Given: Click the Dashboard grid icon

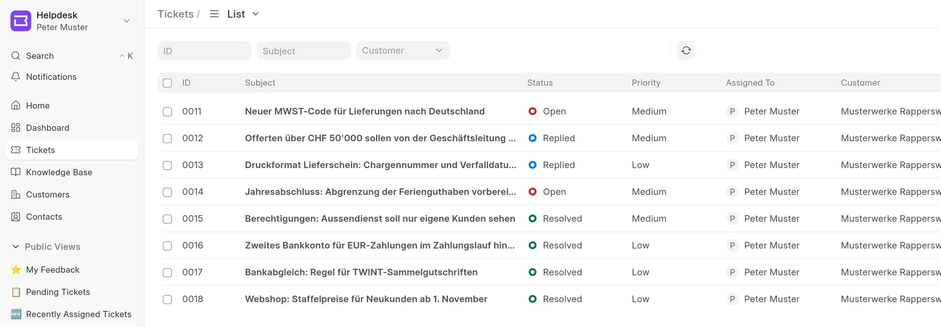Looking at the screenshot, I should [16, 127].
